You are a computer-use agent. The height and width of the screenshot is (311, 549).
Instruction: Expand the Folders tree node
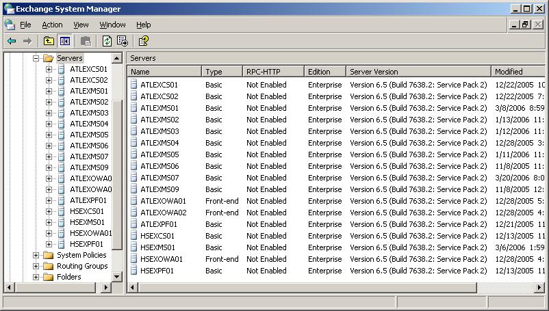(36, 277)
